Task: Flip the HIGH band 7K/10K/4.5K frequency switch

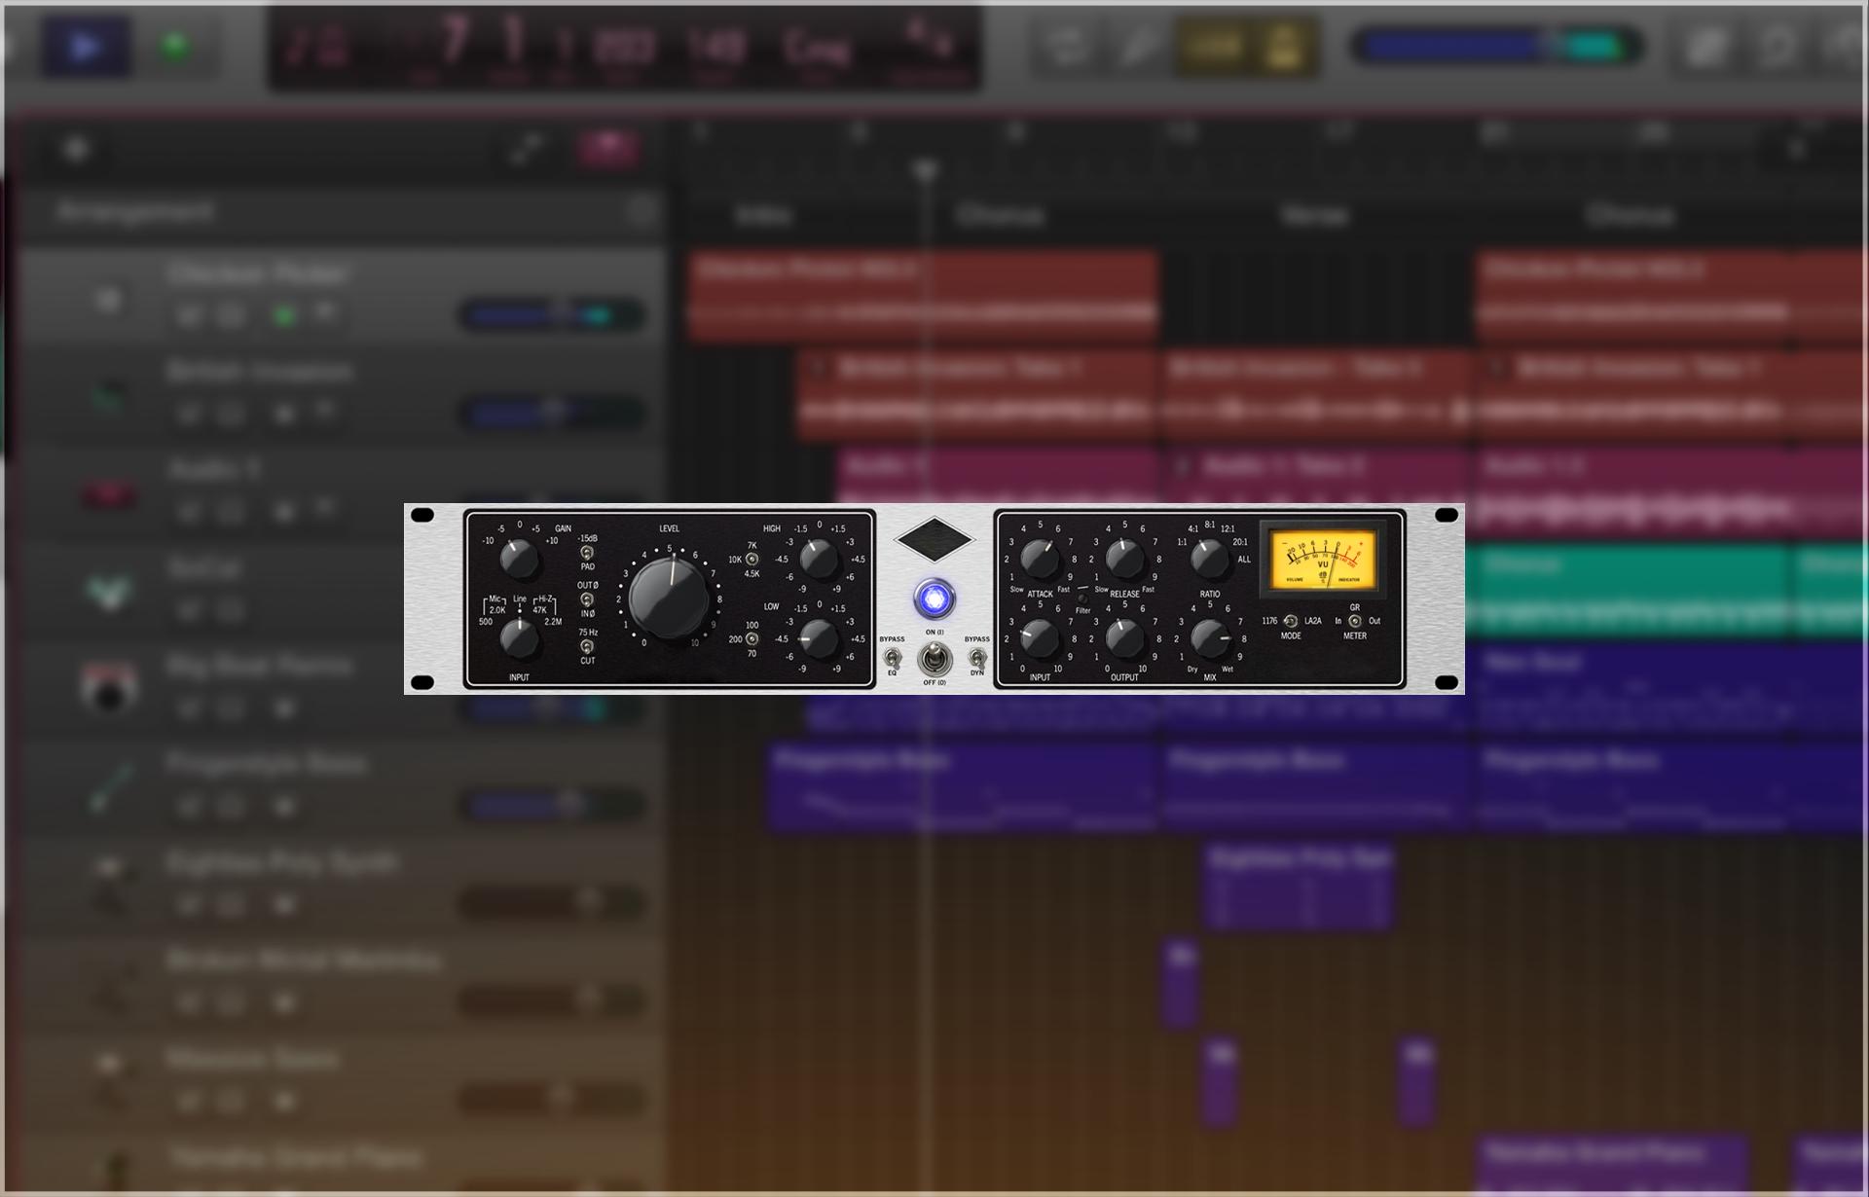Action: click(751, 560)
